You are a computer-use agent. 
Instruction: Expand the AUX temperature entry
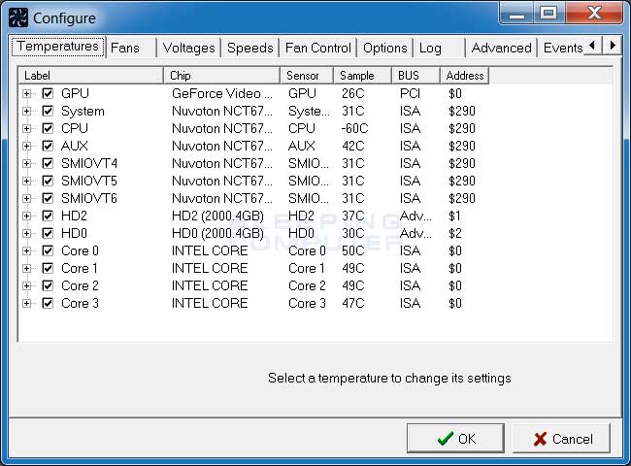click(27, 147)
